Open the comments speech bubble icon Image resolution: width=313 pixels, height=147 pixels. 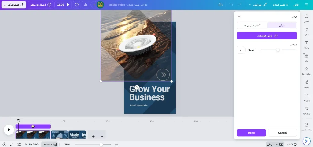(x=77, y=5)
